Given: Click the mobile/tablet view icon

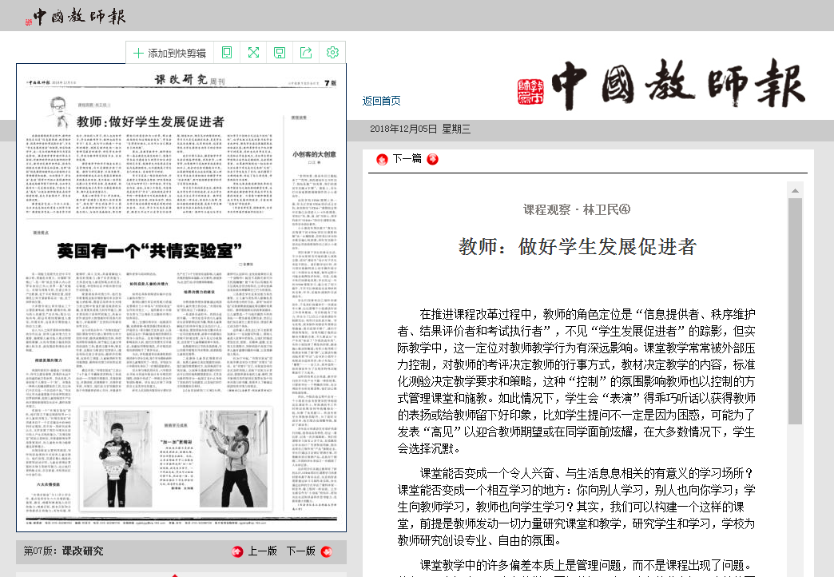Looking at the screenshot, I should pyautogui.click(x=227, y=53).
